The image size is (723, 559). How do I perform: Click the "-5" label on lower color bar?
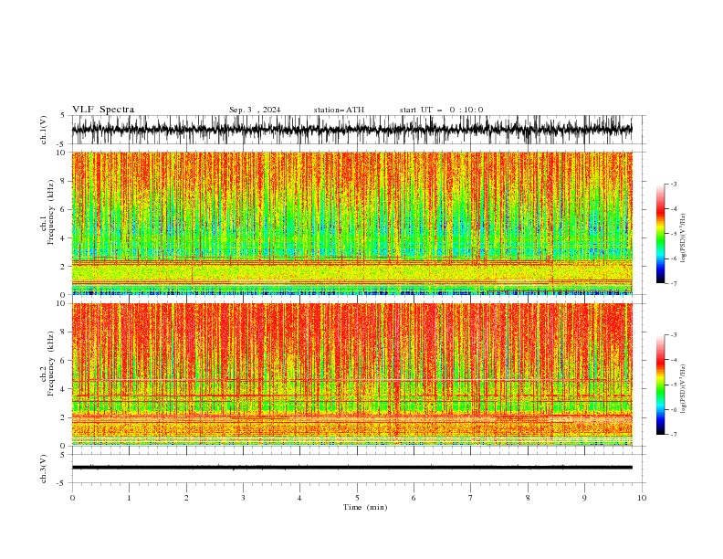(x=674, y=385)
